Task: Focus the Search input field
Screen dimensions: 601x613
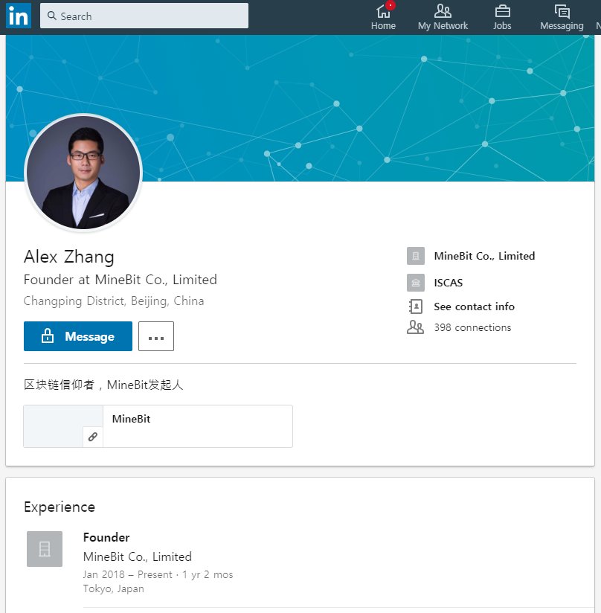Action: pyautogui.click(x=144, y=16)
